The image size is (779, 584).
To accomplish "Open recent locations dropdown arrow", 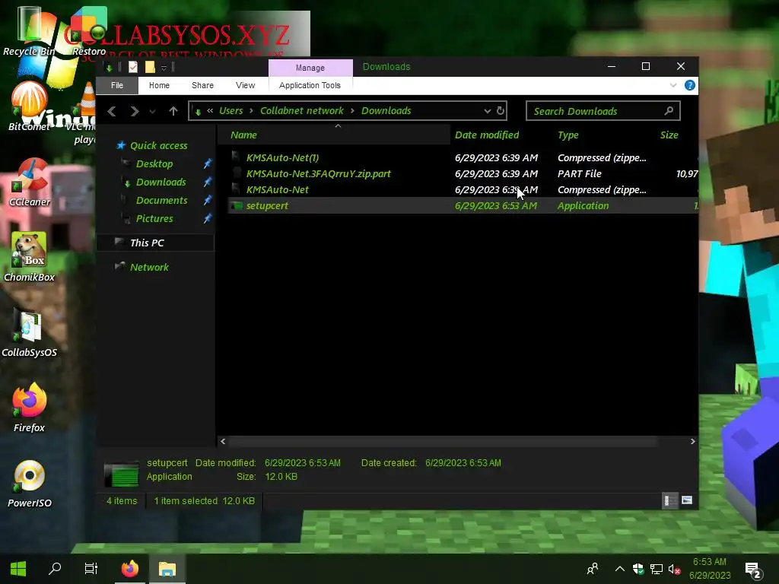I will click(152, 112).
